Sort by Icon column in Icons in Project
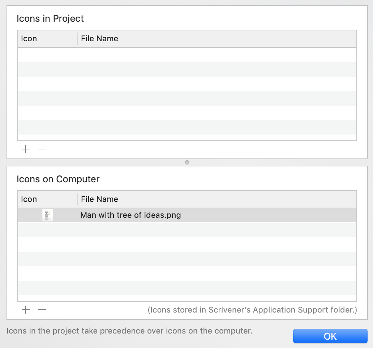 coord(48,39)
